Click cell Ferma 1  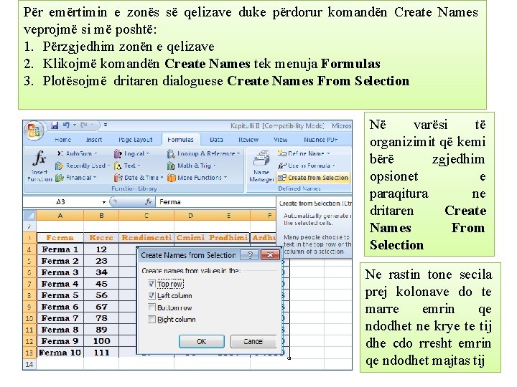tap(60, 249)
